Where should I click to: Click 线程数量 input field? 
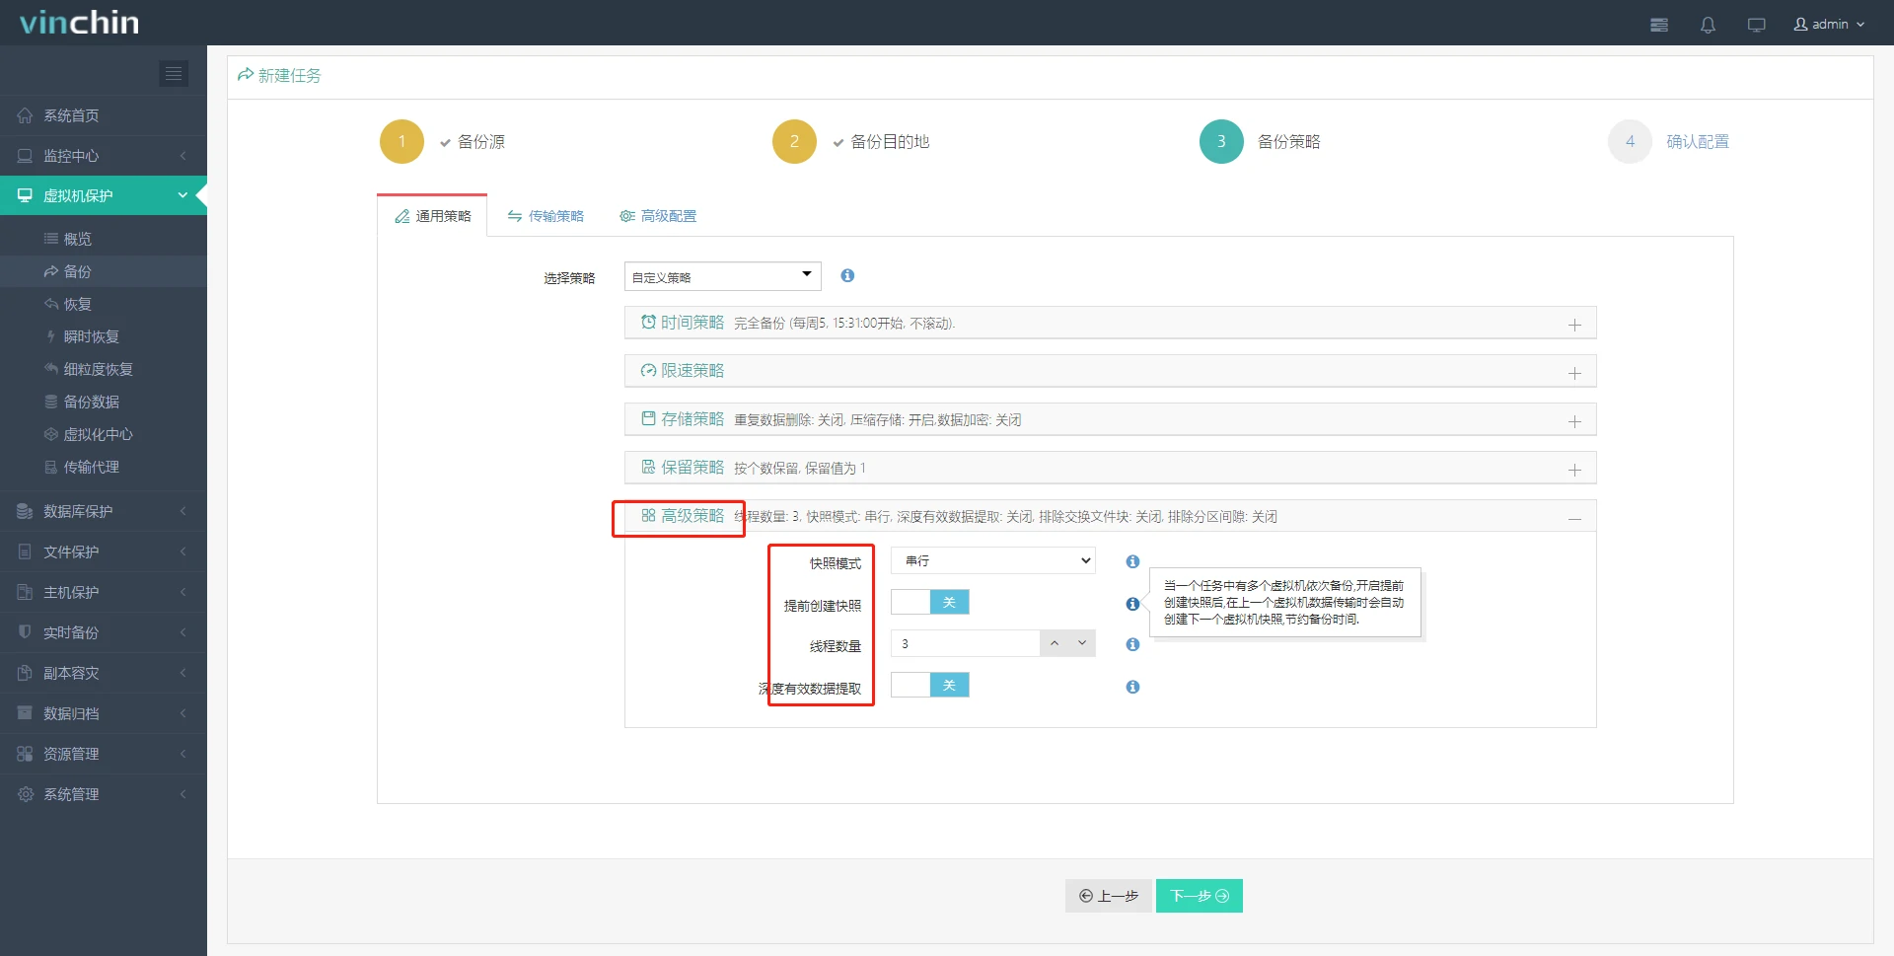965,643
